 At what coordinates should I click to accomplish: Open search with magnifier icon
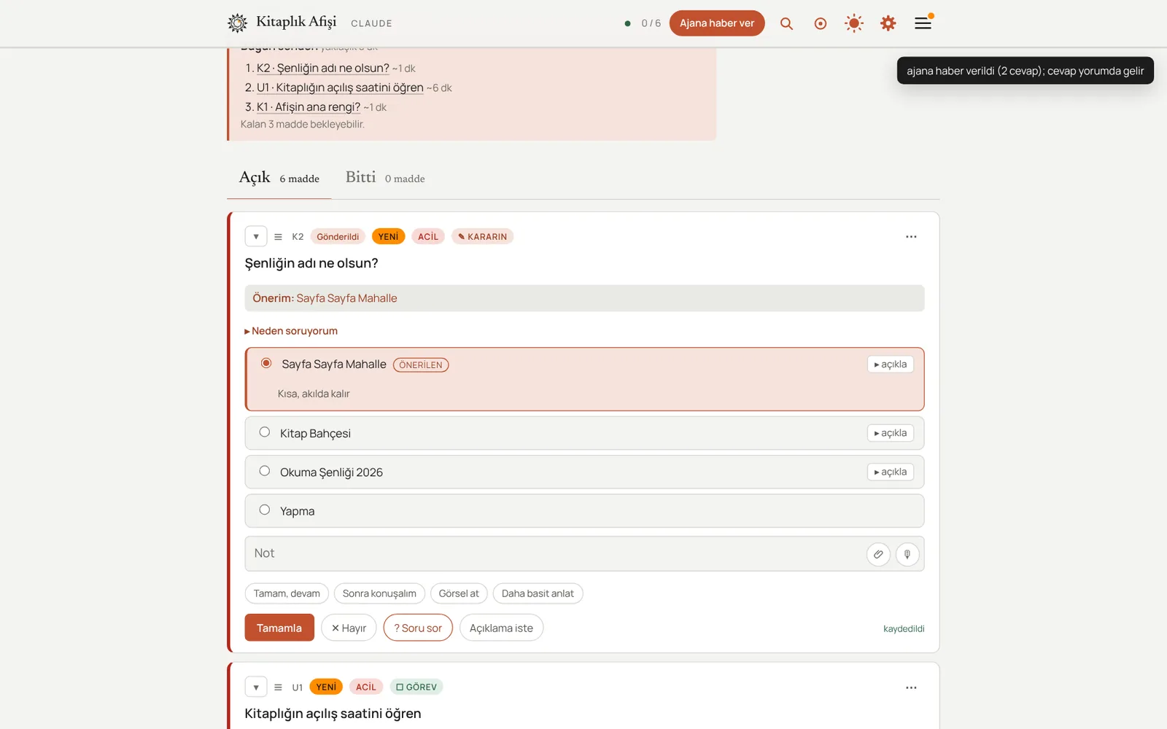point(786,23)
